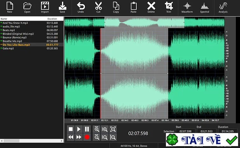Zoom out to show the full waveform
This screenshot has height=148, width=240.
pos(113,129)
